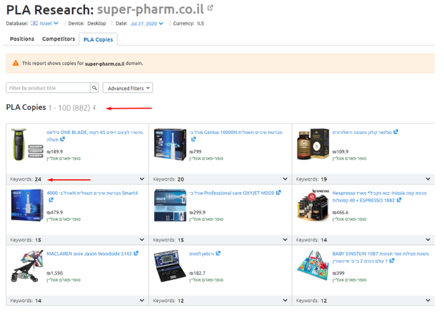Viewport: 444px width, 317px height.
Task: Click the Israel flag icon in Database
Action: pyautogui.click(x=34, y=23)
